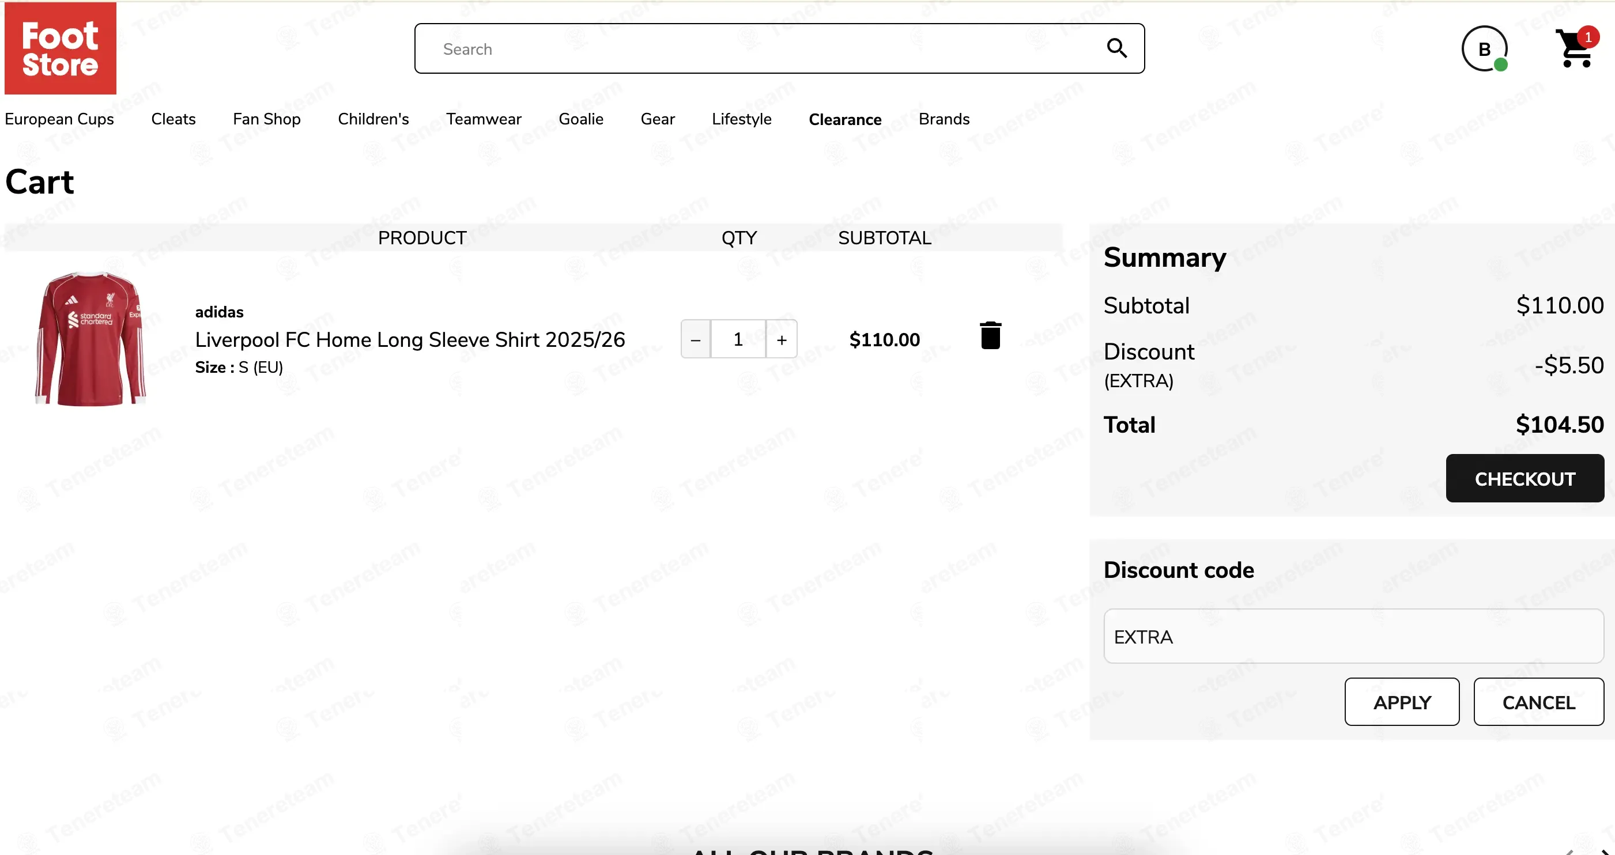This screenshot has width=1615, height=855.
Task: Click the quantity field showing 1
Action: click(738, 339)
